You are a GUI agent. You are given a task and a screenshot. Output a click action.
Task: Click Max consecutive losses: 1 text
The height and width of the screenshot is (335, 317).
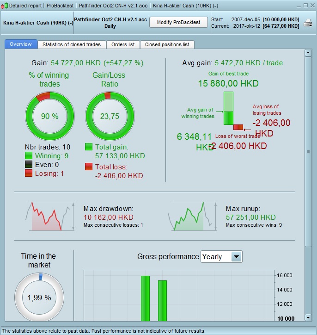pos(113,225)
